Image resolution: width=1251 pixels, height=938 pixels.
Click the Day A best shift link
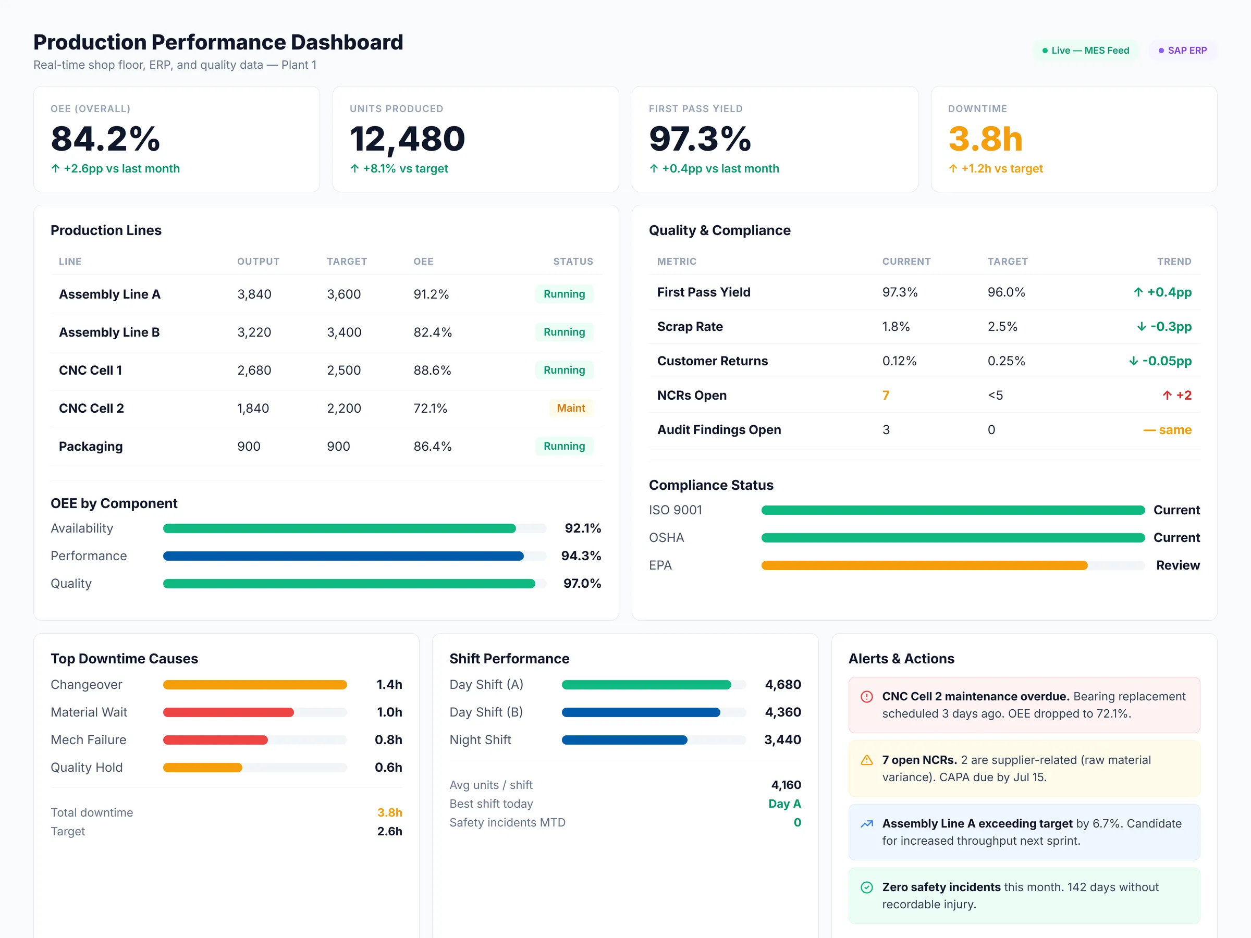pos(785,804)
